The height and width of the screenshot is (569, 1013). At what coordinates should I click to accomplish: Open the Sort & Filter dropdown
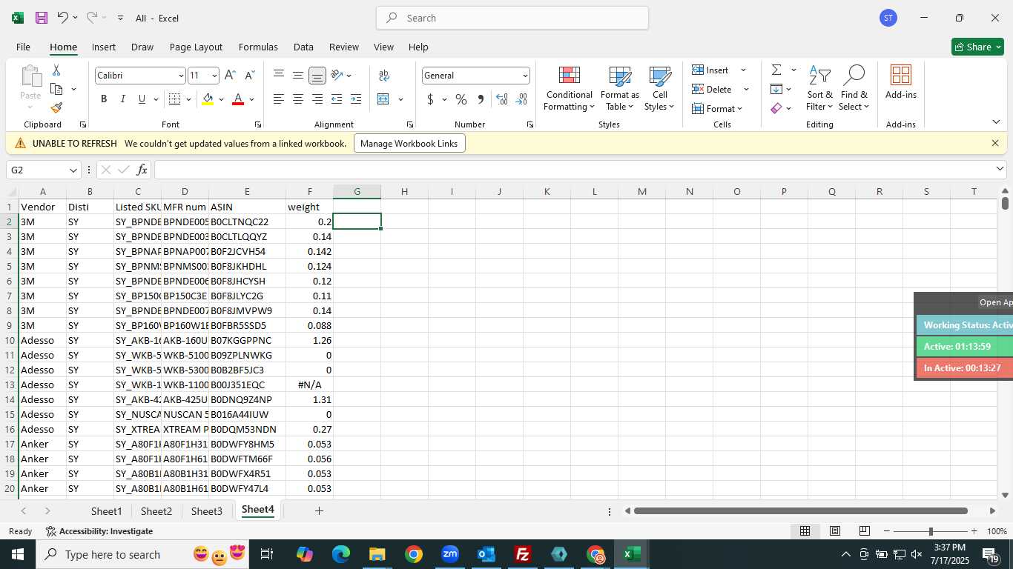(819, 89)
